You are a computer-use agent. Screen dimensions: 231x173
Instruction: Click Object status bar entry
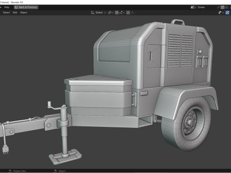(x=60, y=171)
